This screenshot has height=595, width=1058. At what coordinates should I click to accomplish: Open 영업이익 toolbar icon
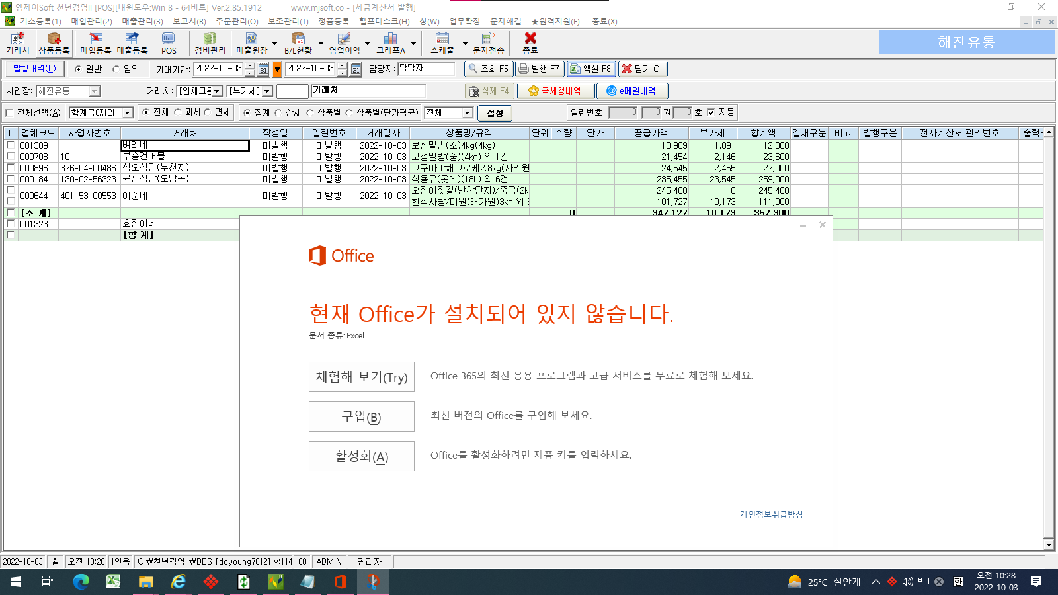(x=345, y=44)
